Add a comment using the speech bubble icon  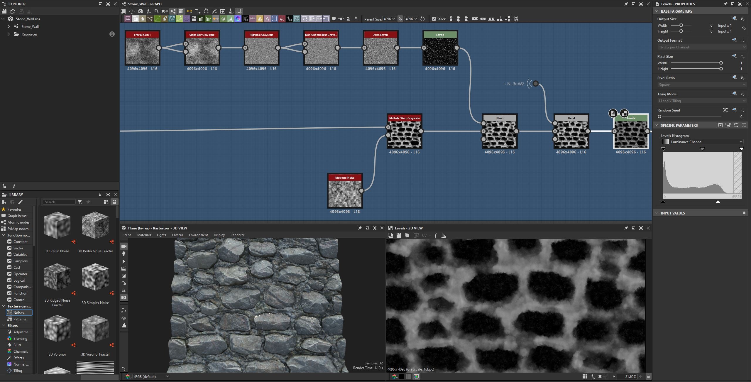pos(334,19)
